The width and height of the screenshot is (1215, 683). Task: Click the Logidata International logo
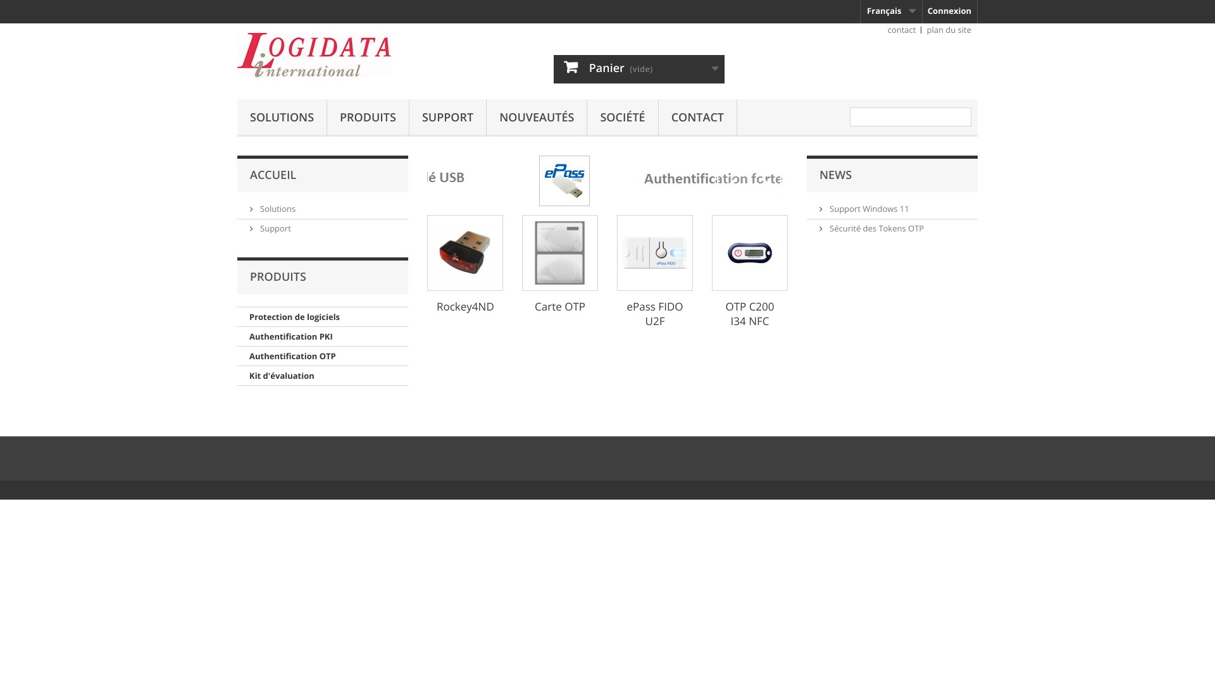[314, 55]
